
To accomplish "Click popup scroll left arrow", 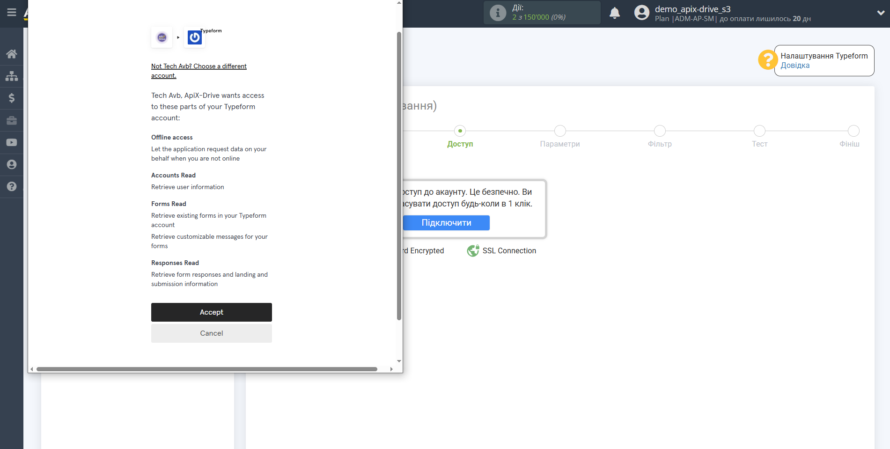I will click(x=32, y=369).
